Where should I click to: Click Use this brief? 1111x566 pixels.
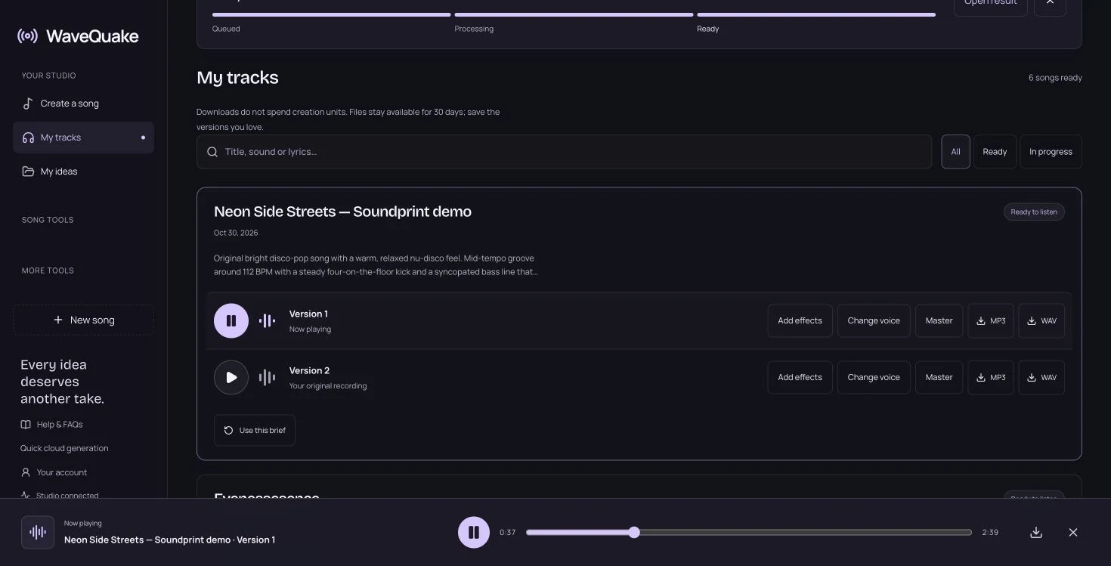(255, 430)
